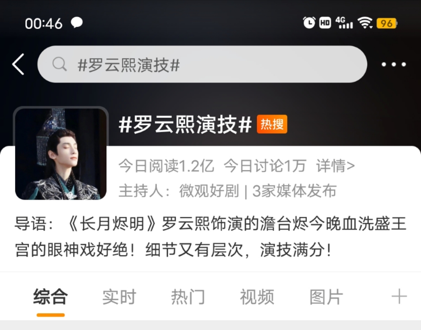Open the 图片 tab
Image resolution: width=421 pixels, height=330 pixels.
326,297
